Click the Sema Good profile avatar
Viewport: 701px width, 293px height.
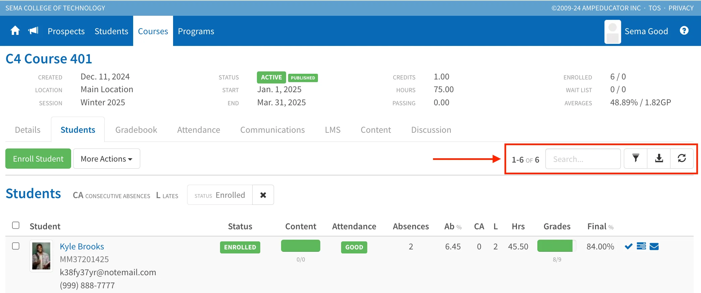pos(612,32)
